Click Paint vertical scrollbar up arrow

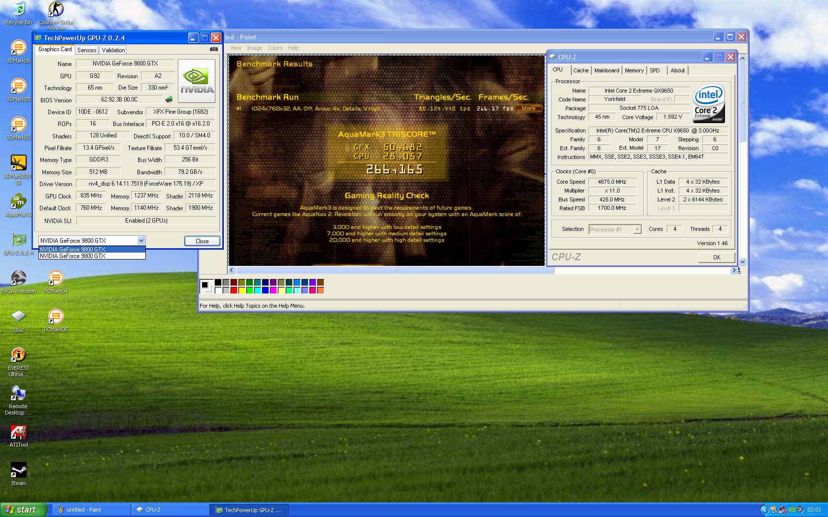point(743,58)
